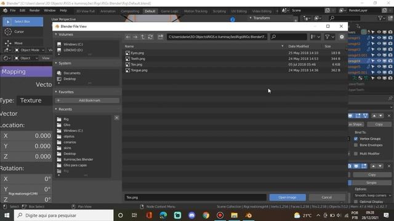The image size is (394, 221).
Task: Adjust Rotation X value field
Action: pos(26,179)
